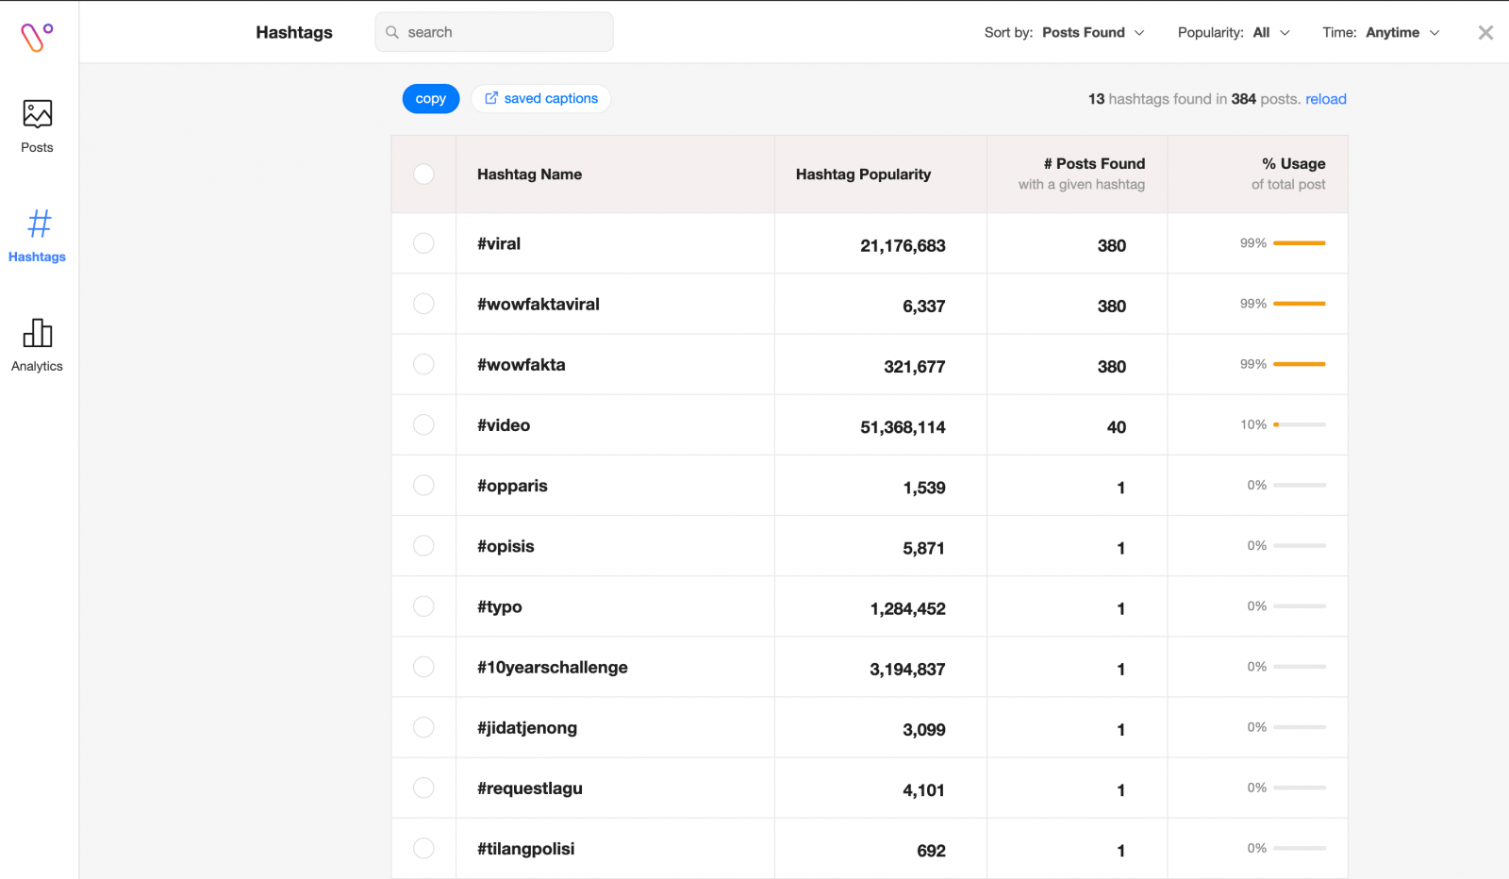The height and width of the screenshot is (879, 1509).
Task: Click the 10% usage value
Action: [1253, 424]
